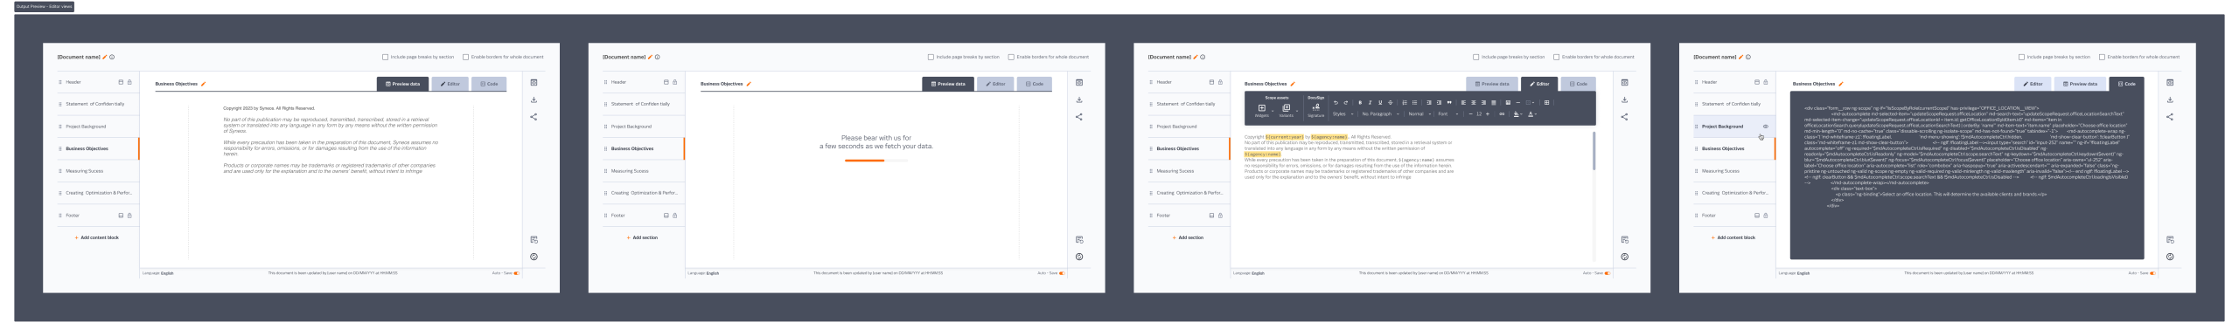The height and width of the screenshot is (336, 2239).
Task: Click the editor content scrollbar
Action: pyautogui.click(x=1594, y=150)
